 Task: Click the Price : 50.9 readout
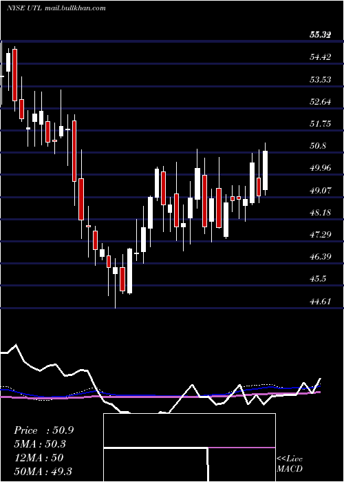43,430
